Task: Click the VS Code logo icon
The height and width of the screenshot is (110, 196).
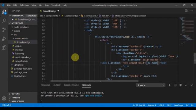Action: tap(3, 5)
